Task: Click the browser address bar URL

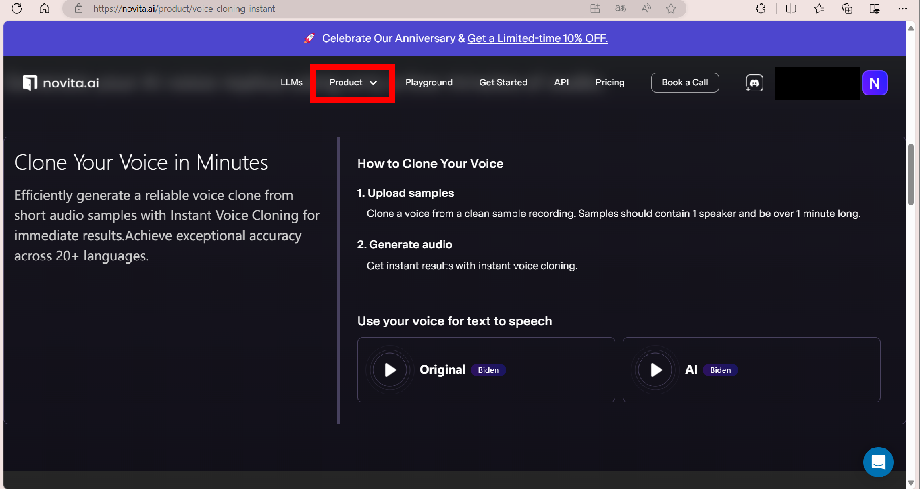Action: point(184,8)
